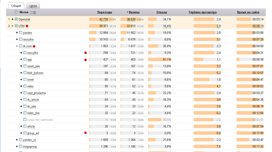Open the yandex label link
272x152 pixels.
[28, 33]
